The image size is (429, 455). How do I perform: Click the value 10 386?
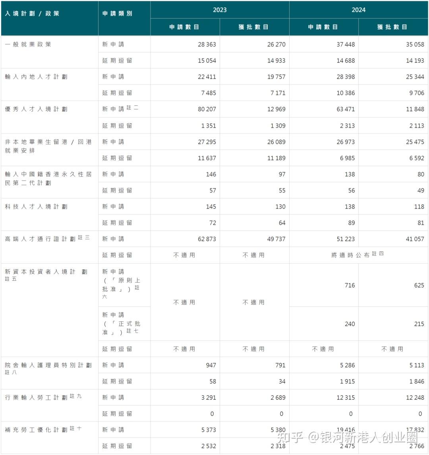point(346,93)
